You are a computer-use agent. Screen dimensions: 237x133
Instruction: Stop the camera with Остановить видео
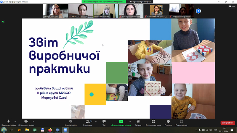[26, 121]
